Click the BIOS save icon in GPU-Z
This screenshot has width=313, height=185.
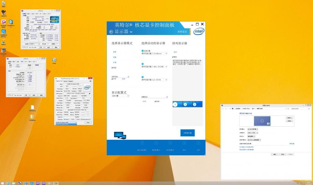(x=90, y=93)
